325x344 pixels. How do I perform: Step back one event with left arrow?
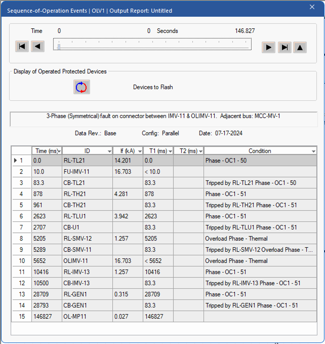38,47
